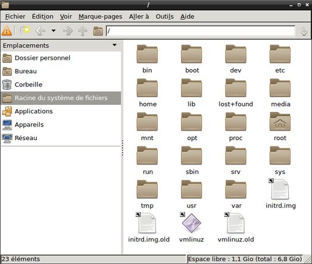The image size is (312, 264).
Task: Open the Marque-pages menu
Action: click(100, 16)
